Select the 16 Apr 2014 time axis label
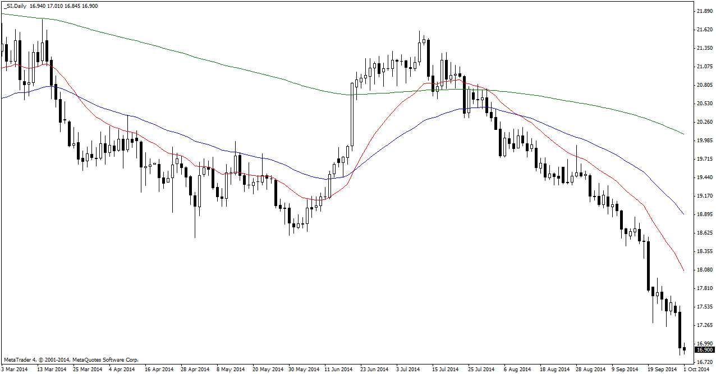Viewport: 716px width, 374px height. (x=159, y=370)
